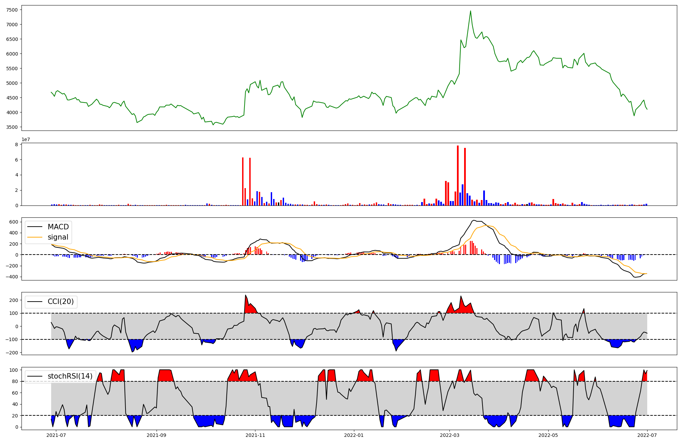This screenshot has width=682, height=443.
Task: Click the 2022-07 x-axis date label
Action: coord(647,435)
